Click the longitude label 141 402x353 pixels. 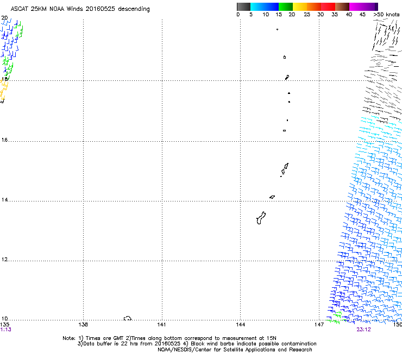(x=161, y=325)
